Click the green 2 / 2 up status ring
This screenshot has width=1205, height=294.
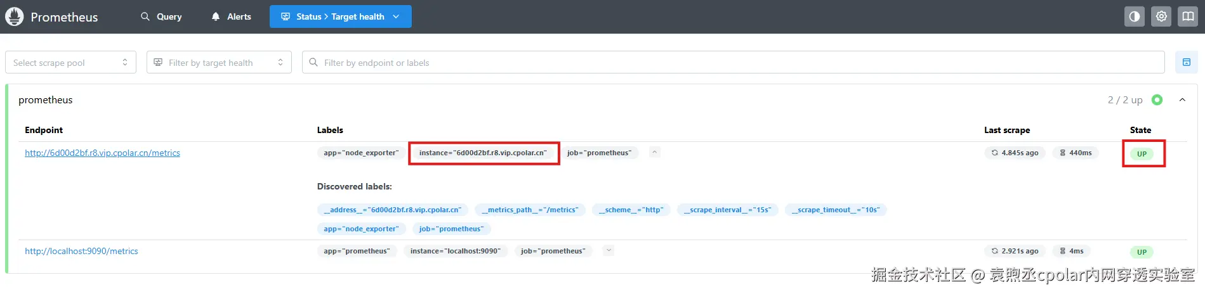pos(1157,100)
